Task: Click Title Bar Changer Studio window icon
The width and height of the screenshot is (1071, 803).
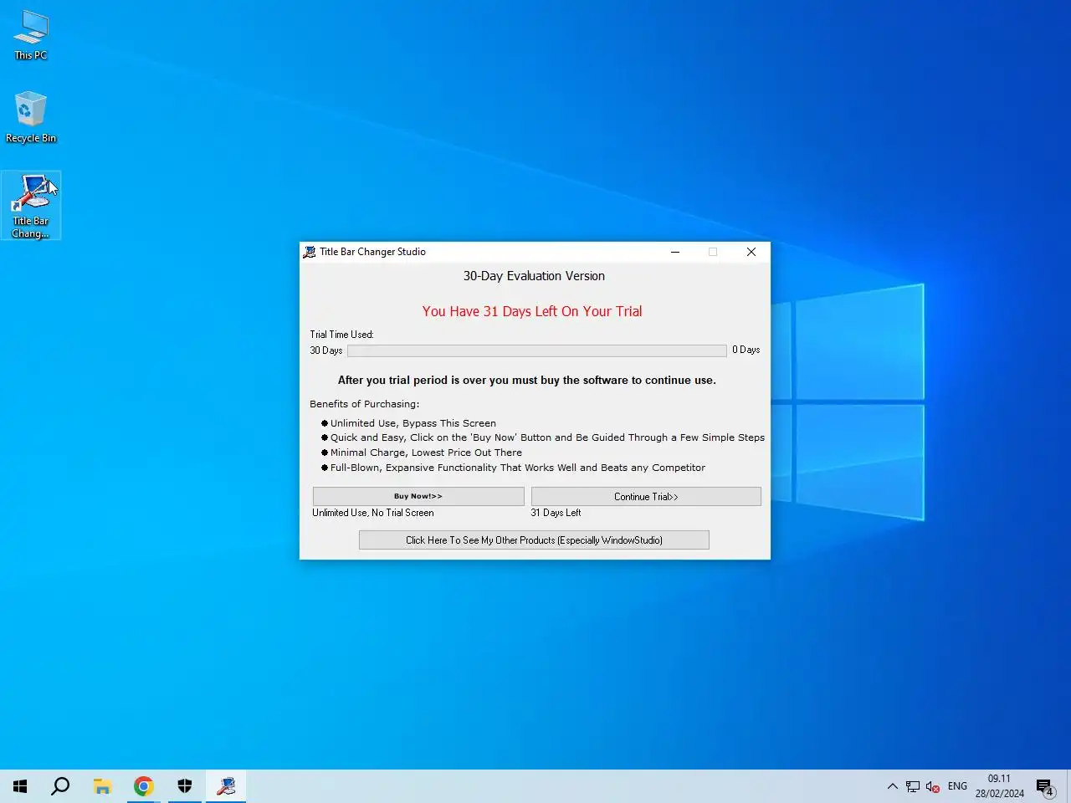Action: (310, 252)
